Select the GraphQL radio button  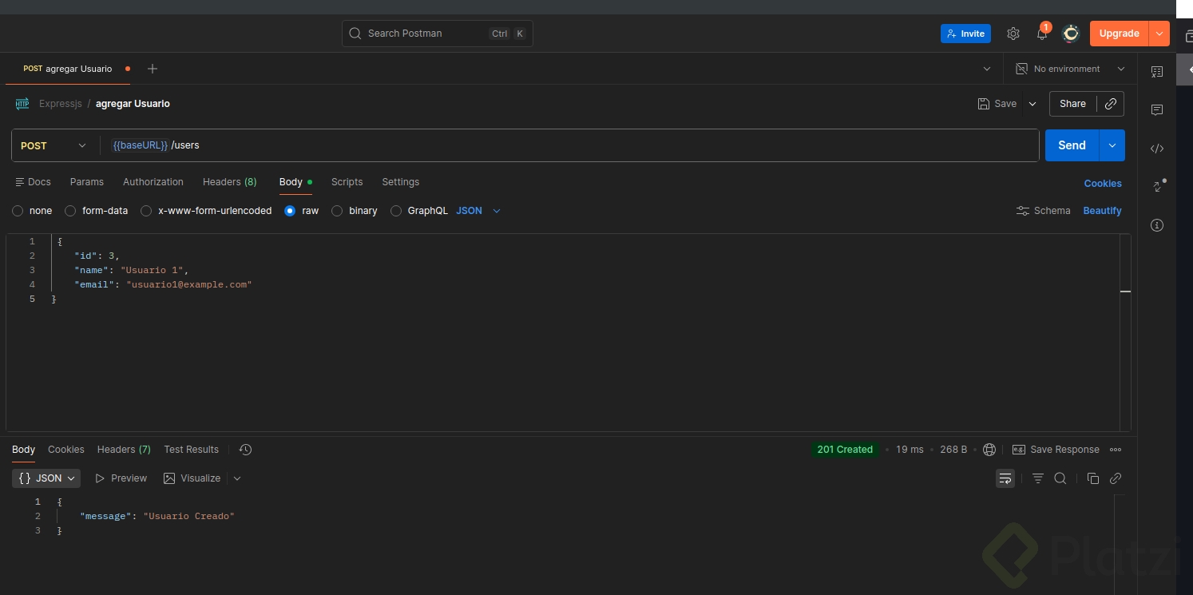395,211
